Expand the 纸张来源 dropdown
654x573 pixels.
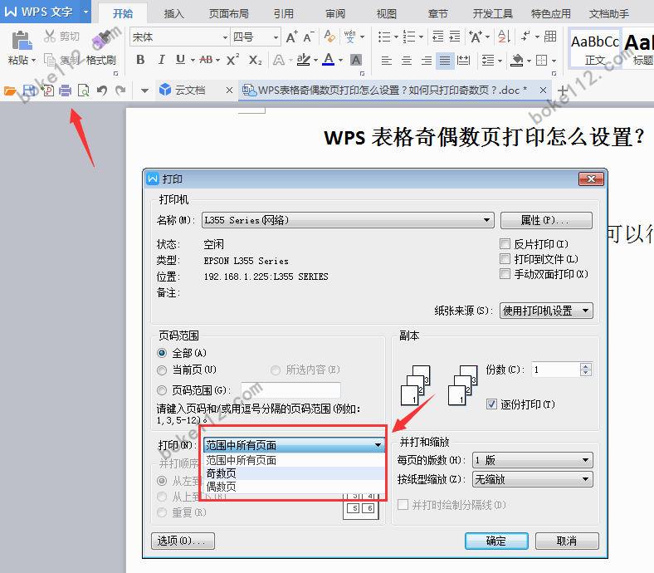pos(586,311)
